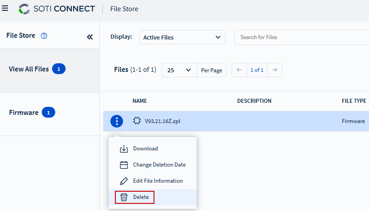Screen dimensions: 369x211
Task: Click the Download icon in context menu
Action: [x=124, y=149]
